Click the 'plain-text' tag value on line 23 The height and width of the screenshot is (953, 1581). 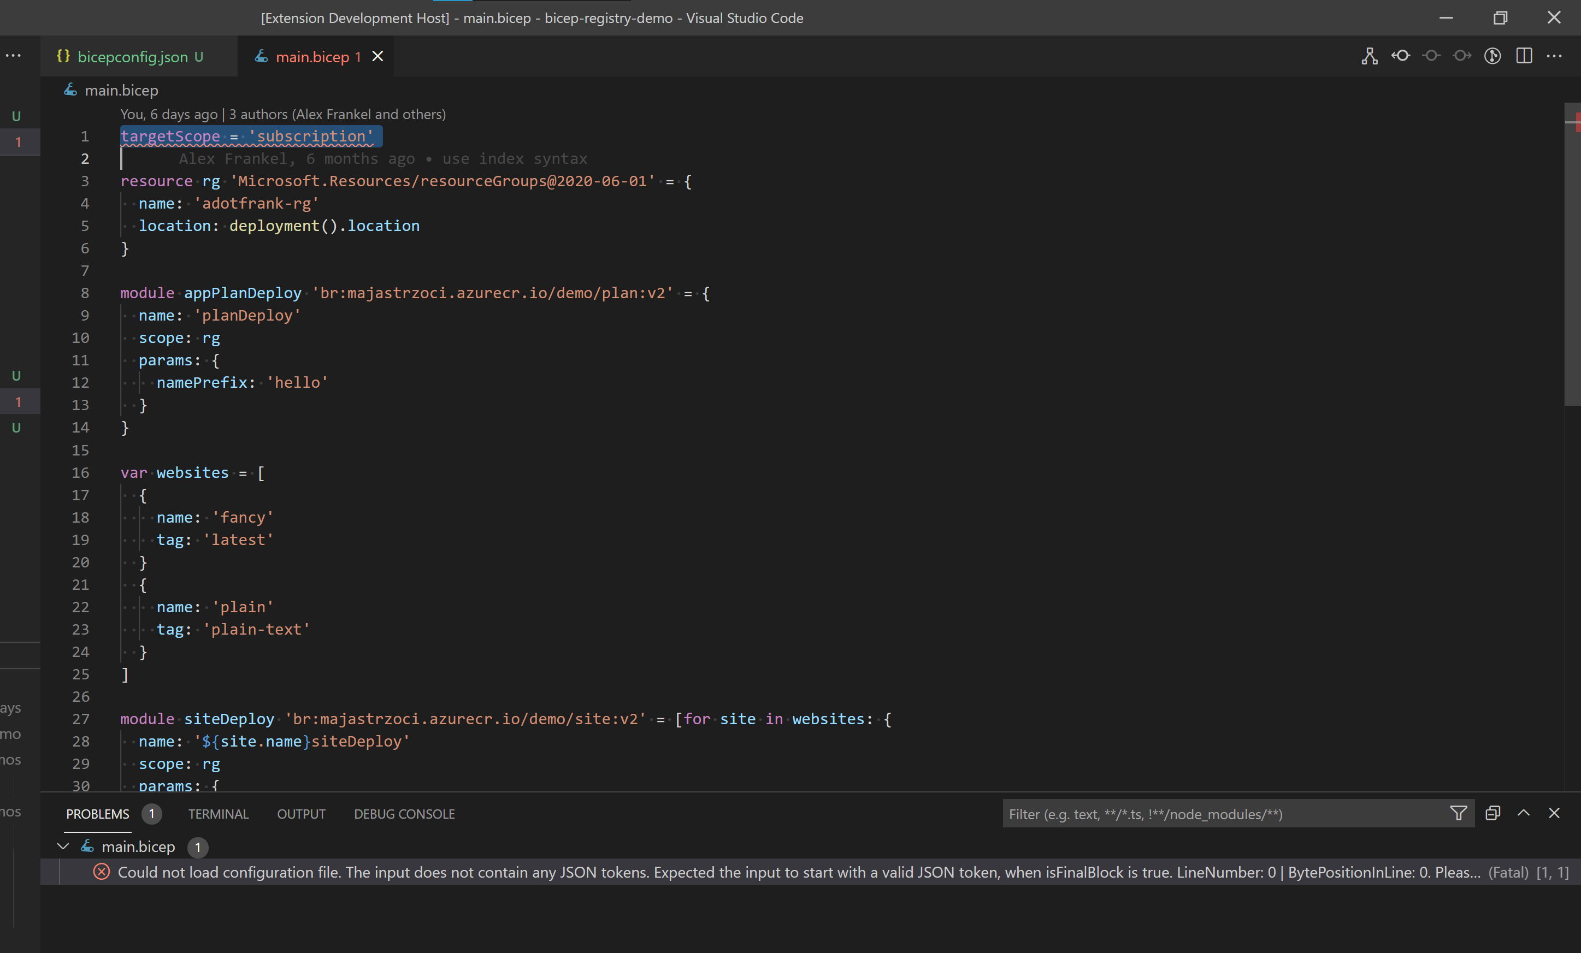pyautogui.click(x=257, y=630)
